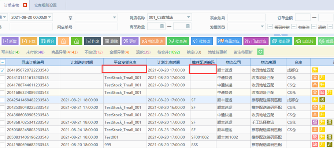334x153 pixels.
Task: Click the 升 tag on order 204195672072233543
Action: (x=315, y=70)
